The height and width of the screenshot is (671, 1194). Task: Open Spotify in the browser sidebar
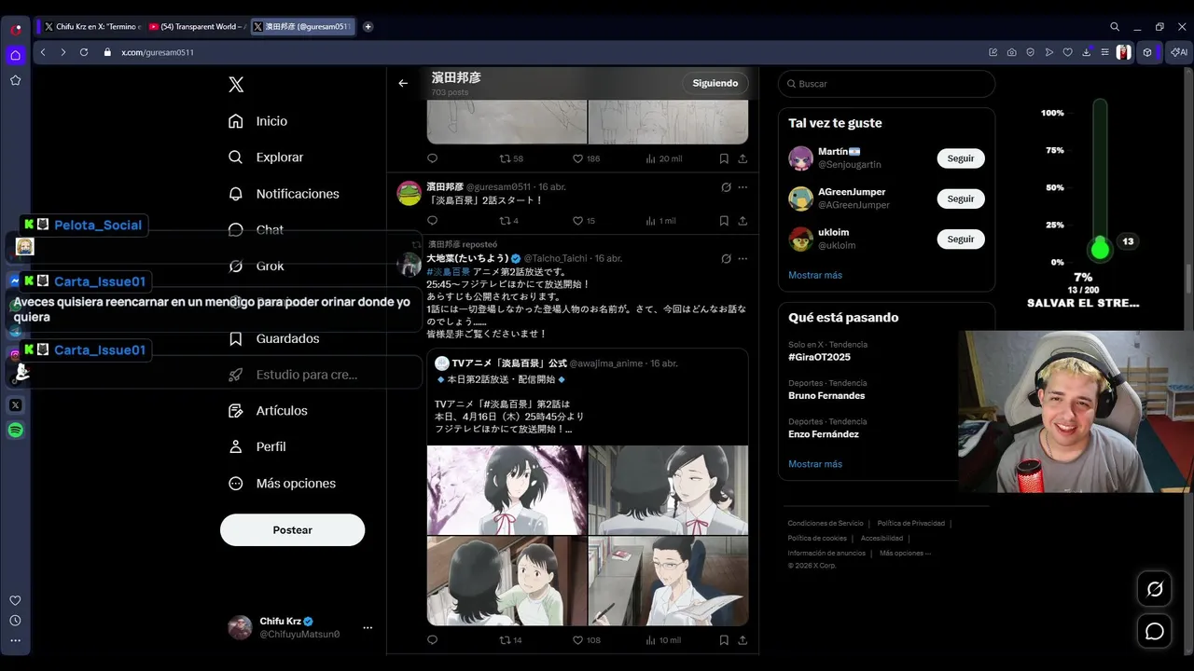click(x=16, y=431)
